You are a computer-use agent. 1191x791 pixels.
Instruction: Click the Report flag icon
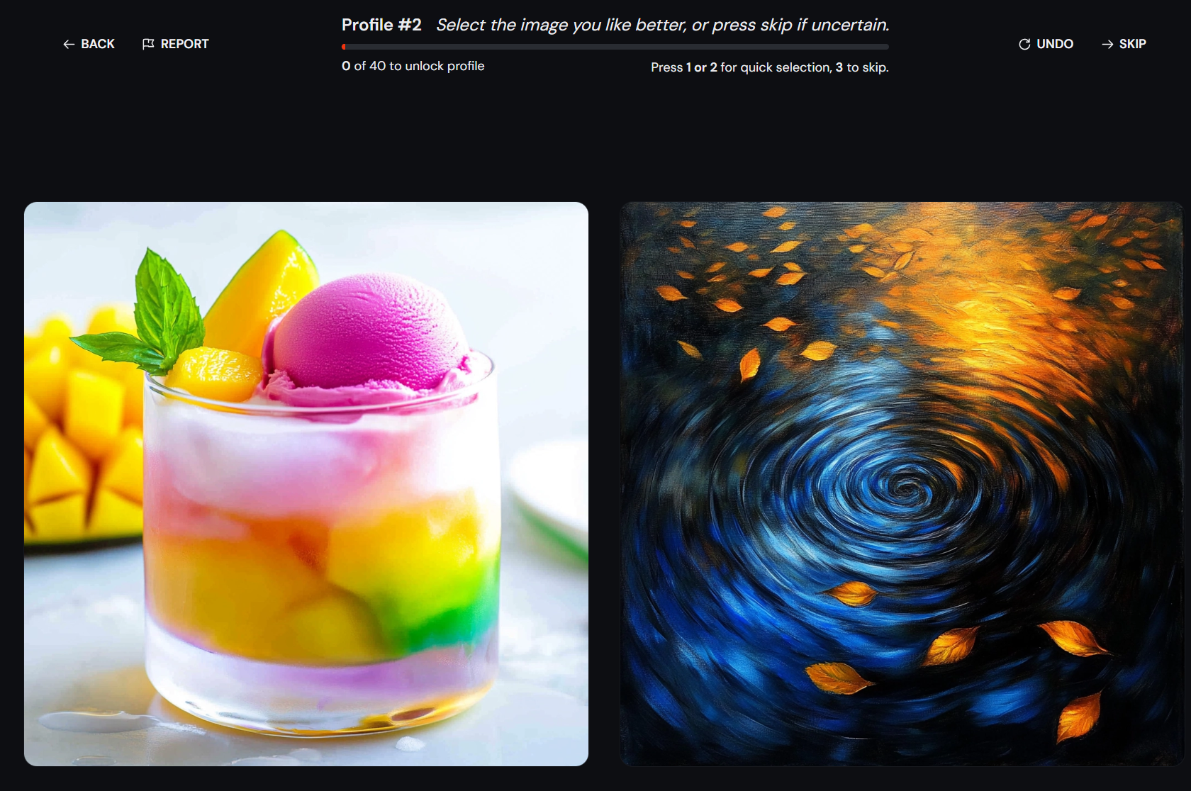click(x=148, y=44)
